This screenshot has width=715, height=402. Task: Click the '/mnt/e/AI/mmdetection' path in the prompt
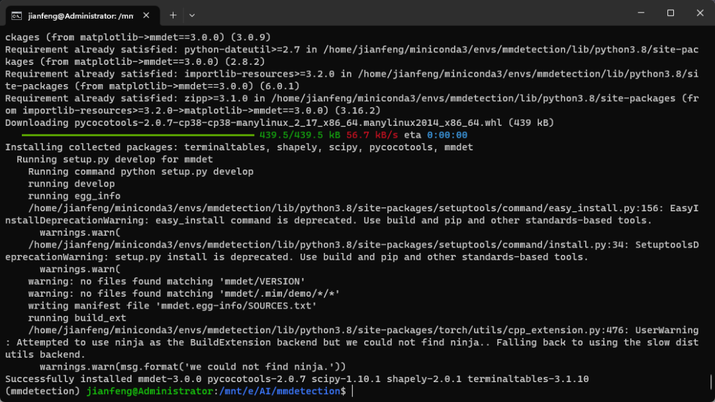(x=279, y=391)
